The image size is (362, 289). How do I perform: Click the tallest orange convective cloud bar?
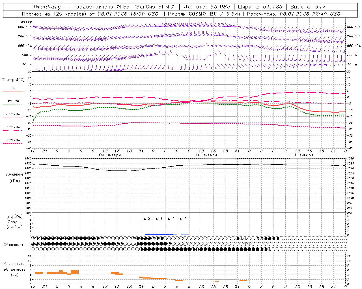click(75, 272)
